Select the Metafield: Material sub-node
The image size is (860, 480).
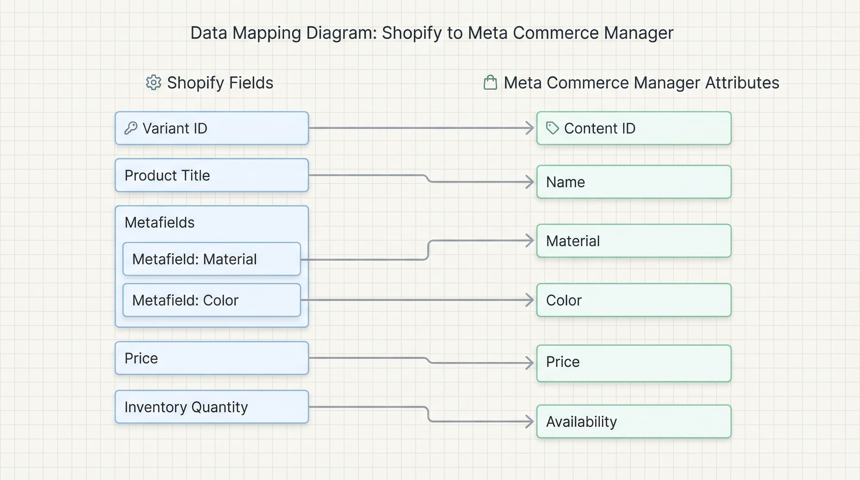pos(211,259)
